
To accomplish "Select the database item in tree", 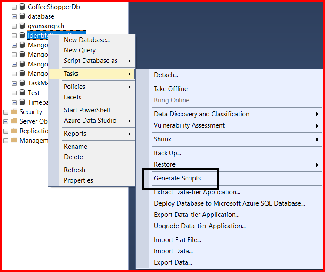I will pos(41,16).
